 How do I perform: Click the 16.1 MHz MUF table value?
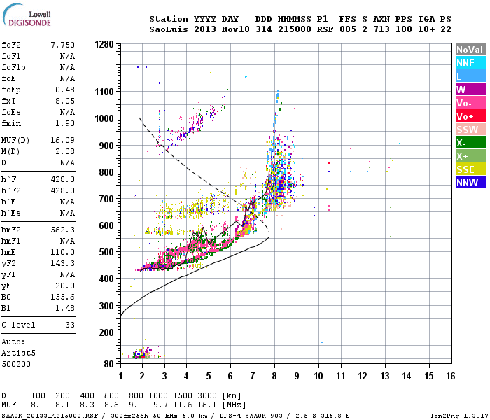207,405
